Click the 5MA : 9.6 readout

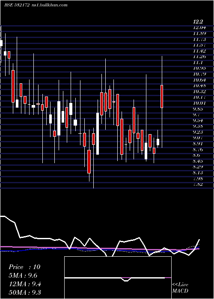pyautogui.click(x=23, y=276)
